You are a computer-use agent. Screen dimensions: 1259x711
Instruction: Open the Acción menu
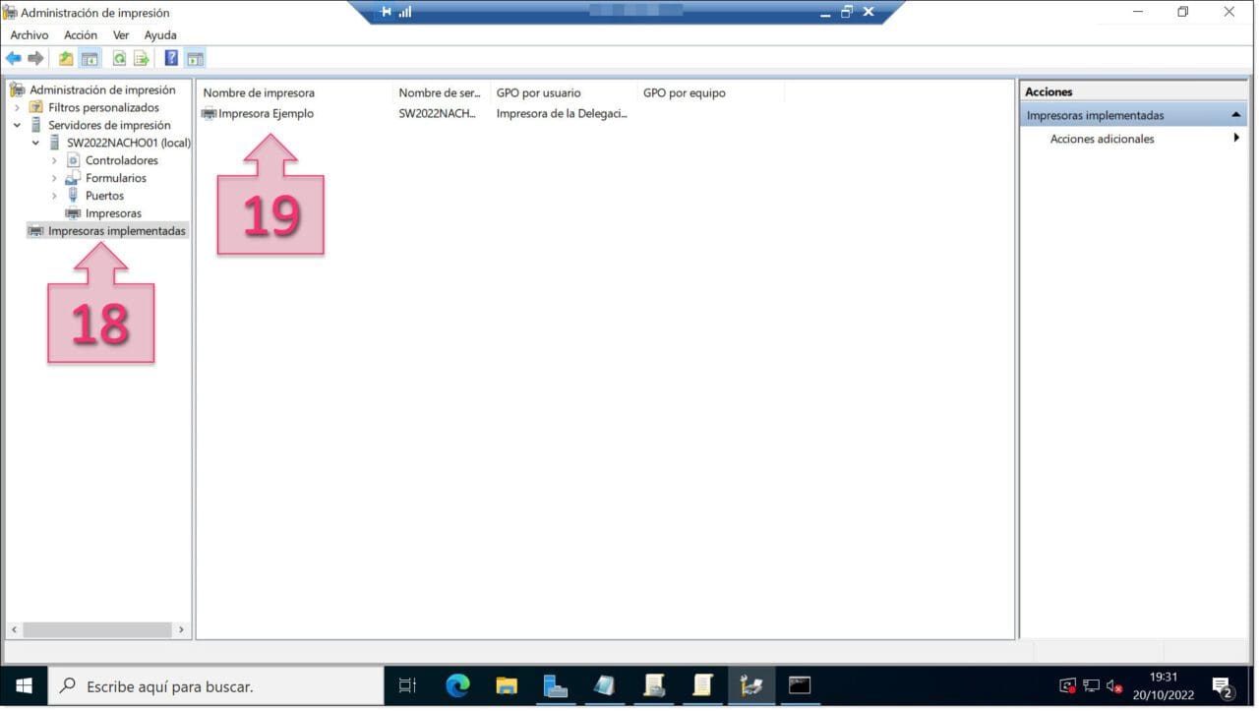tap(81, 34)
